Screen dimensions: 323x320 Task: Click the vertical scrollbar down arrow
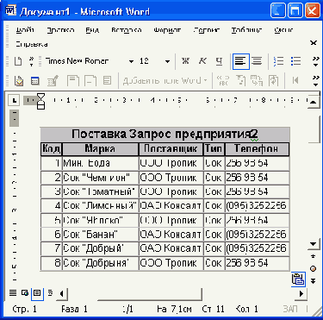(314, 245)
